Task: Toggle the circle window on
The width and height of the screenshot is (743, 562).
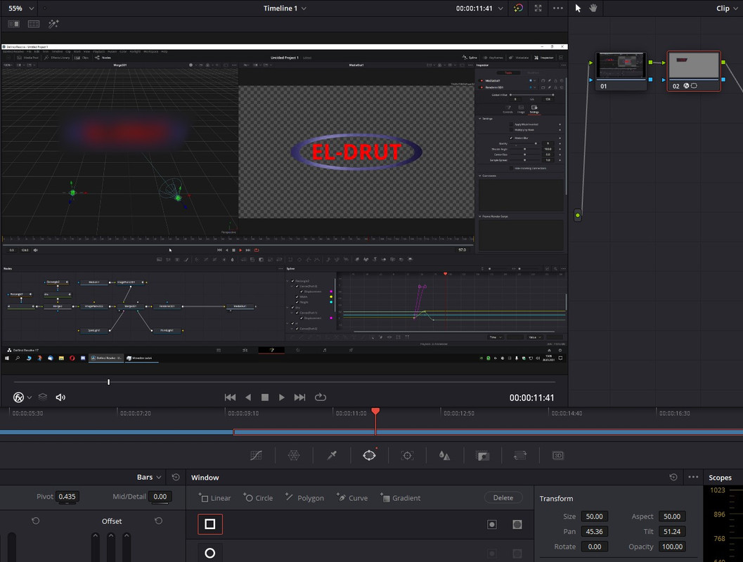Action: pos(210,553)
